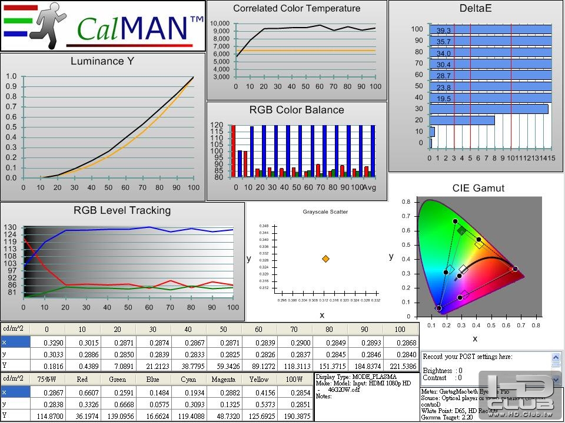Click grayscale cell 0.3033
This screenshot has width=565, height=423.
click(48, 354)
